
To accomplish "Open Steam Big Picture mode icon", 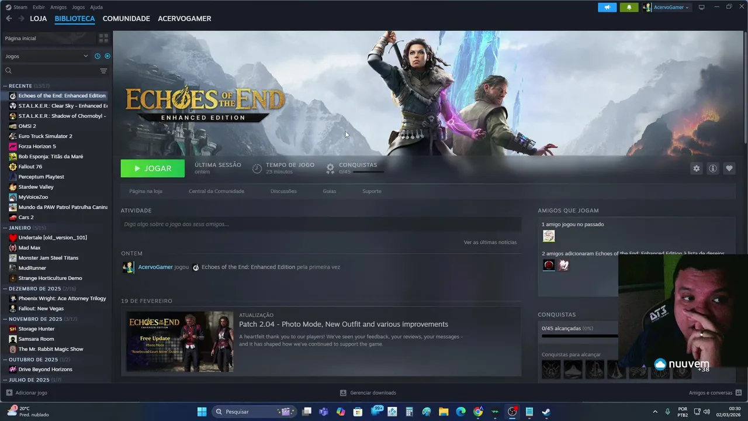I will [702, 7].
